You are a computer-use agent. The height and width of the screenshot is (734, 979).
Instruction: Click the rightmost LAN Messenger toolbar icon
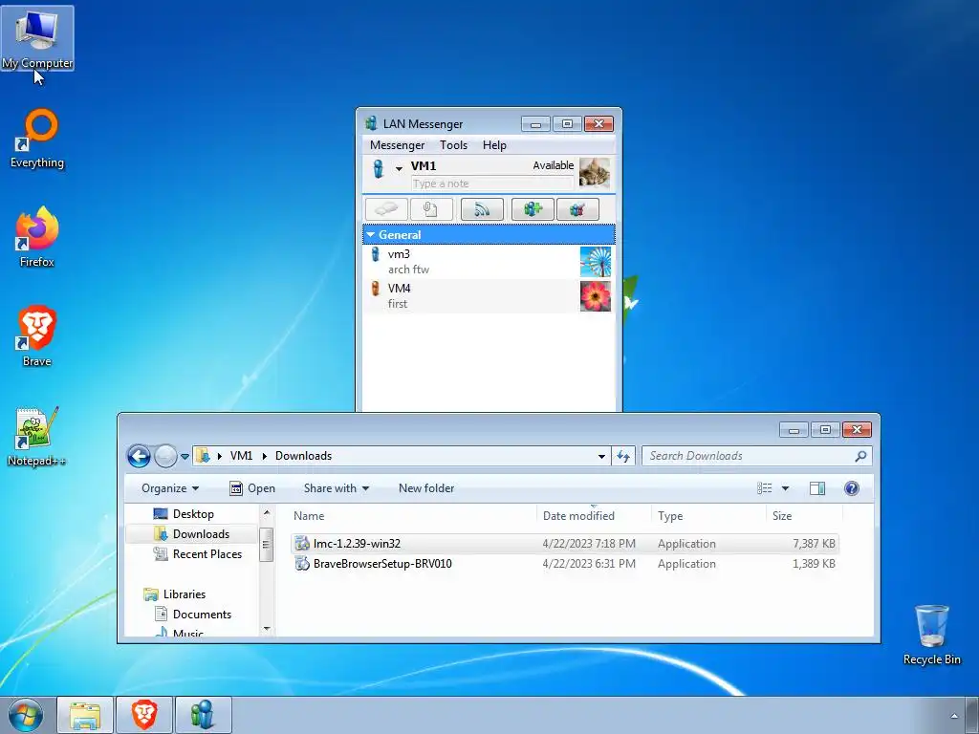pyautogui.click(x=577, y=209)
